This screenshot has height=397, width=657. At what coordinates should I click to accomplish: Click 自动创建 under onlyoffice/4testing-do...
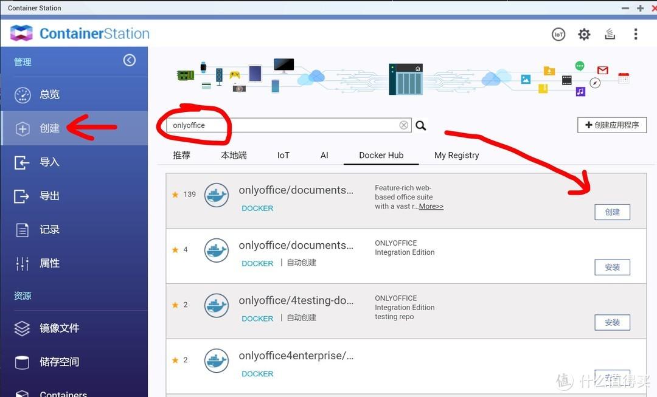click(x=302, y=318)
